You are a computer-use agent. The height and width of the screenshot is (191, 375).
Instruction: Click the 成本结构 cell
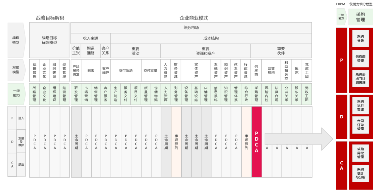(211, 38)
